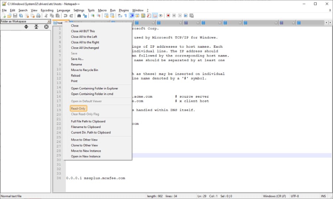Click the Zoom In magnifier icon
Viewport: 333px width, 199px height.
tap(92, 16)
